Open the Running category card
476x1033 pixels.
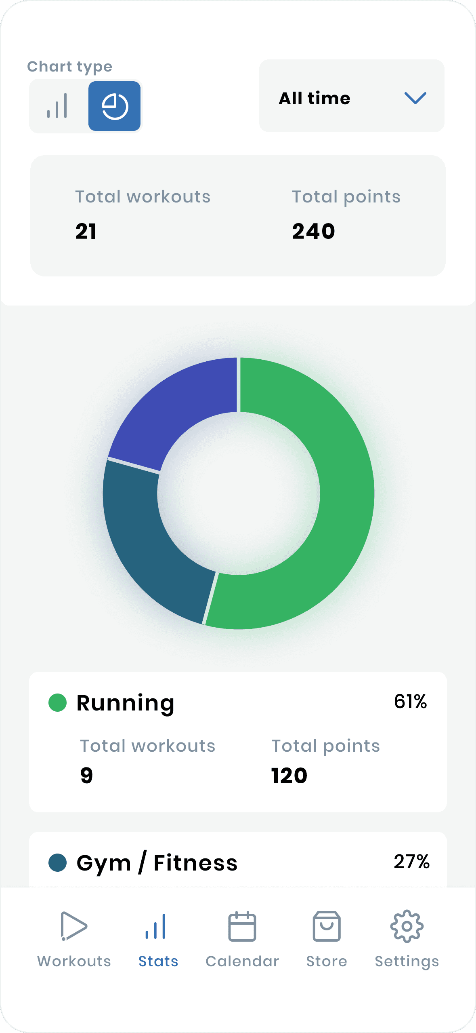point(238,742)
